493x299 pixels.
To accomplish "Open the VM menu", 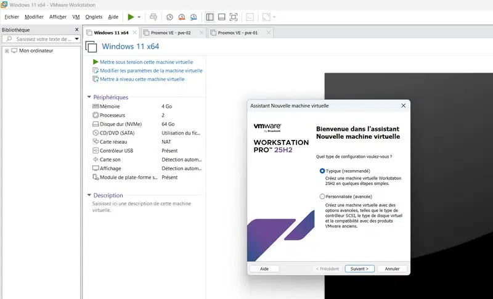I will (x=76, y=17).
